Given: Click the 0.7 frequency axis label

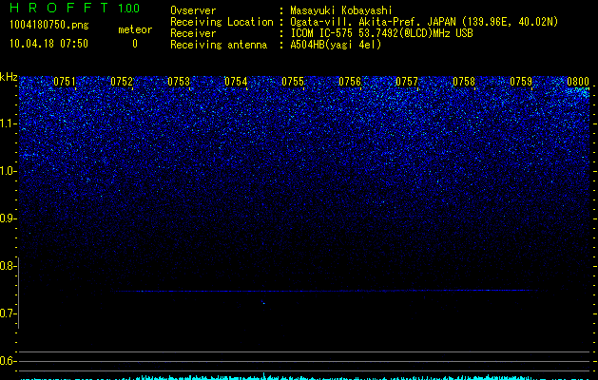Looking at the screenshot, I should tap(8, 313).
